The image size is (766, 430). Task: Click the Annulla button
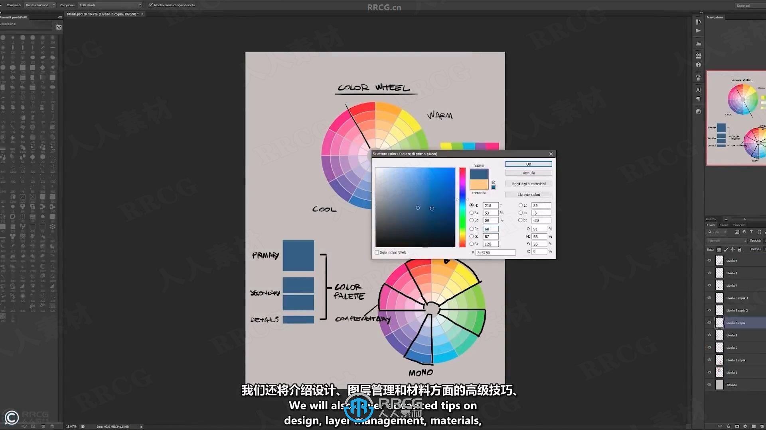[529, 173]
